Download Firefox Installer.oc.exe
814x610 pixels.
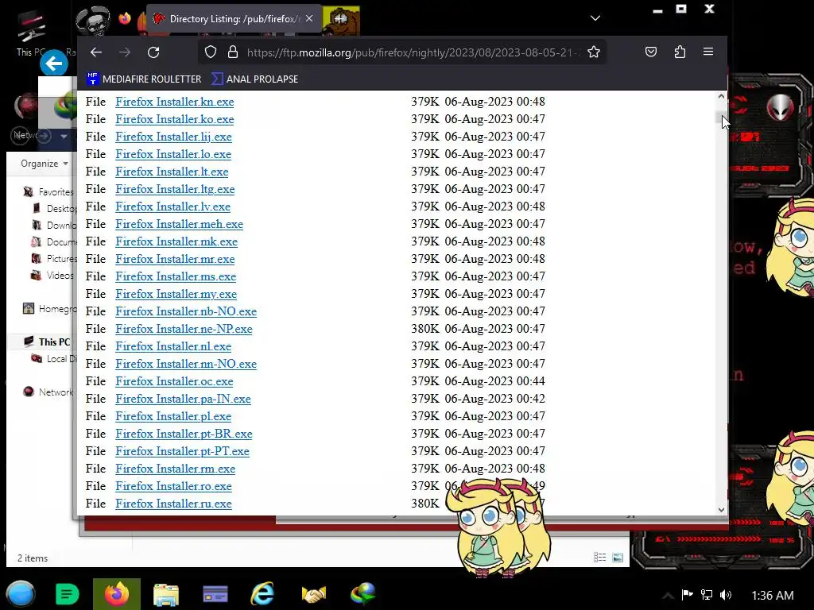174,381
